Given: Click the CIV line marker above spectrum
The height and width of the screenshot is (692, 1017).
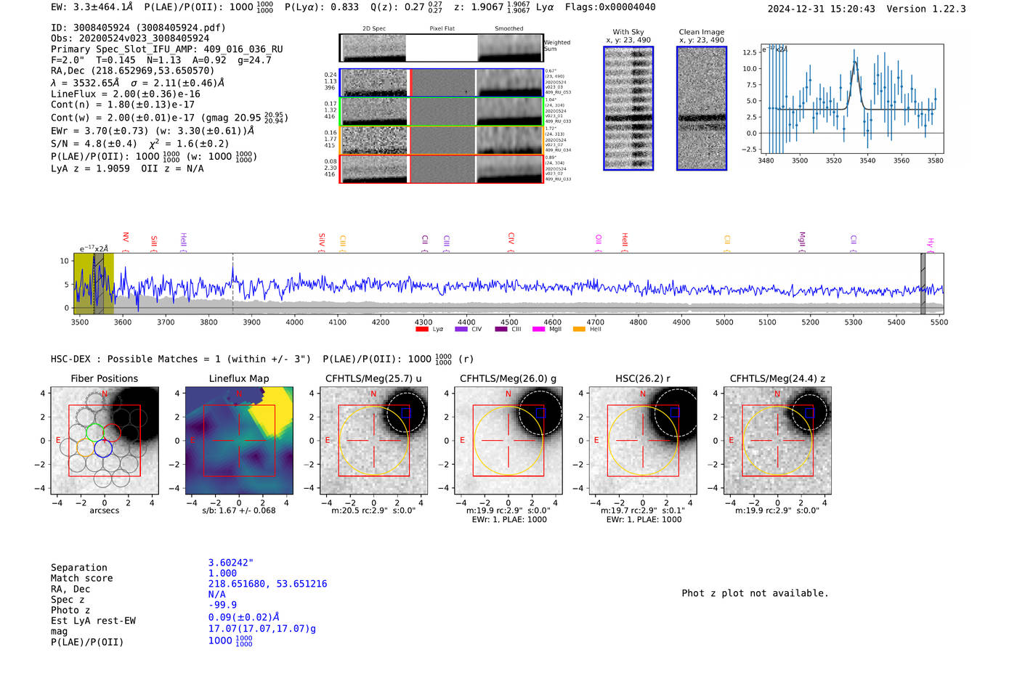Looking at the screenshot, I should [x=511, y=242].
